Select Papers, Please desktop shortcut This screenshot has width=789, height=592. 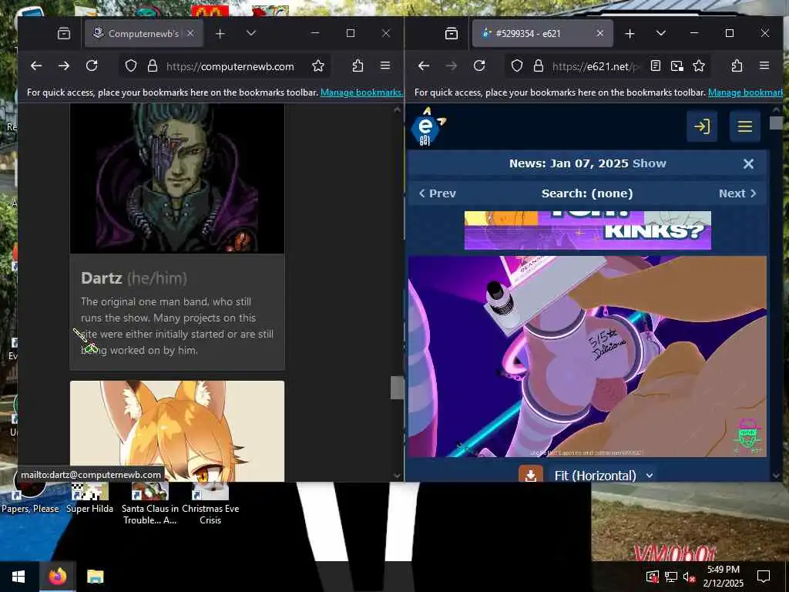(30, 496)
